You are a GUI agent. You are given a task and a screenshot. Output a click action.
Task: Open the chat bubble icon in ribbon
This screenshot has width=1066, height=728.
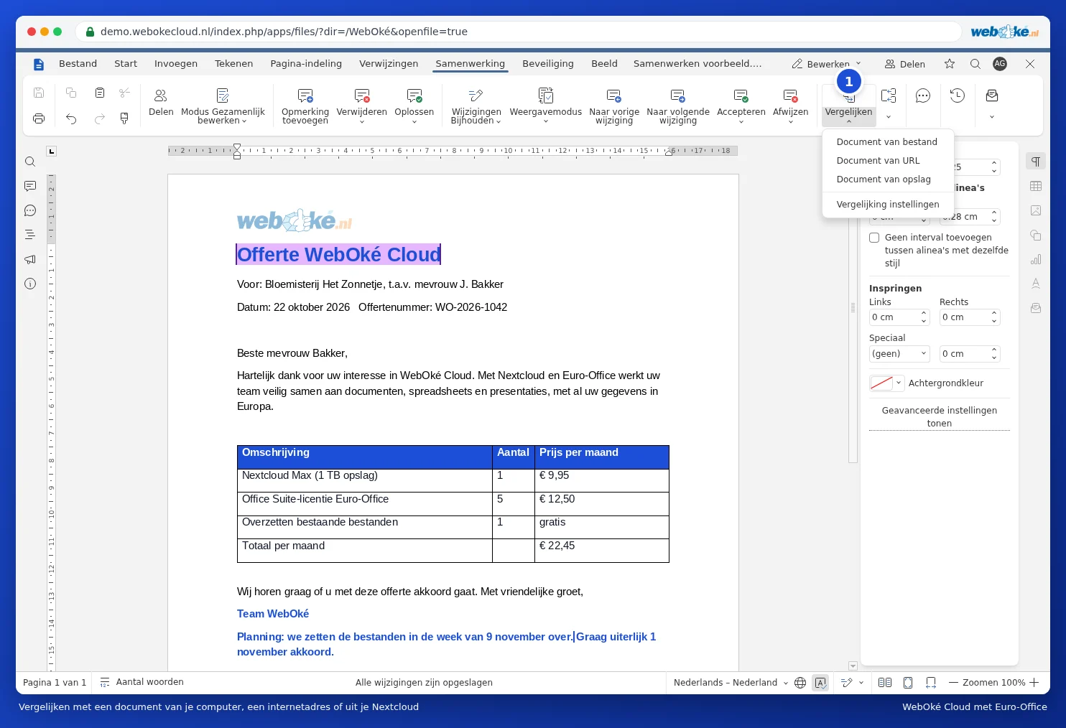pos(923,95)
